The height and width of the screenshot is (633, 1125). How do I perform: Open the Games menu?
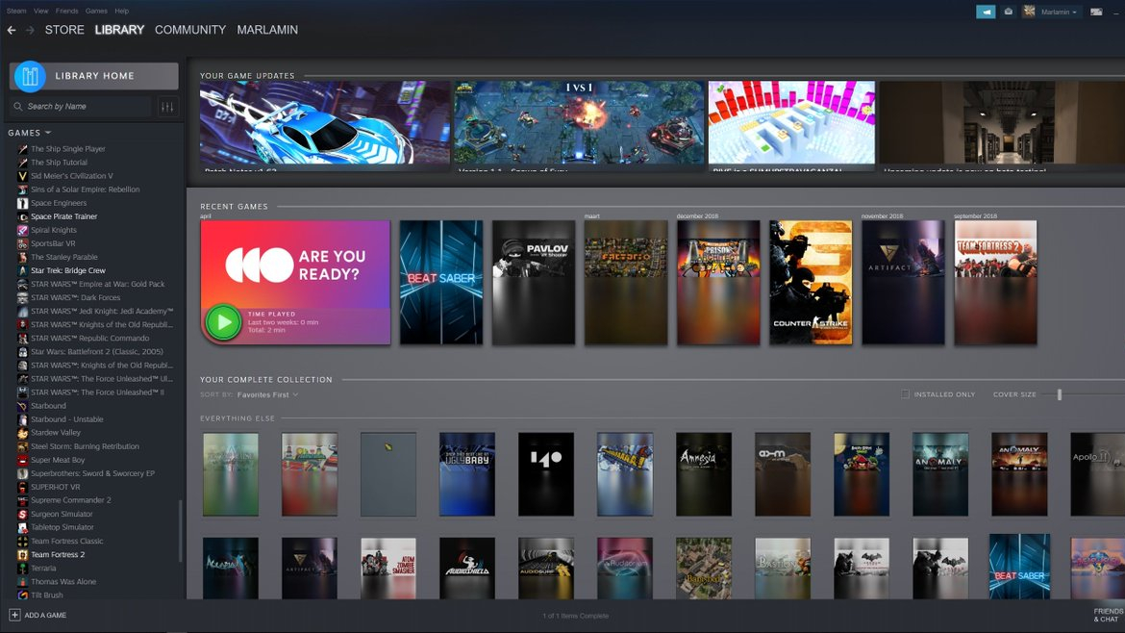tap(96, 11)
